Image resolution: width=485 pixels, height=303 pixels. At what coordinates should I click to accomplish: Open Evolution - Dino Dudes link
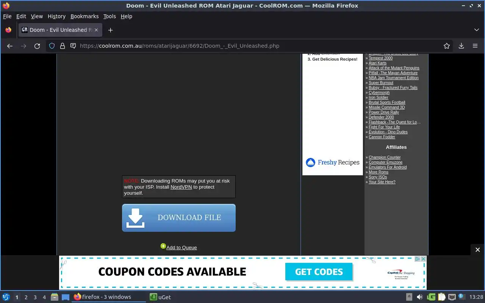[x=388, y=132]
